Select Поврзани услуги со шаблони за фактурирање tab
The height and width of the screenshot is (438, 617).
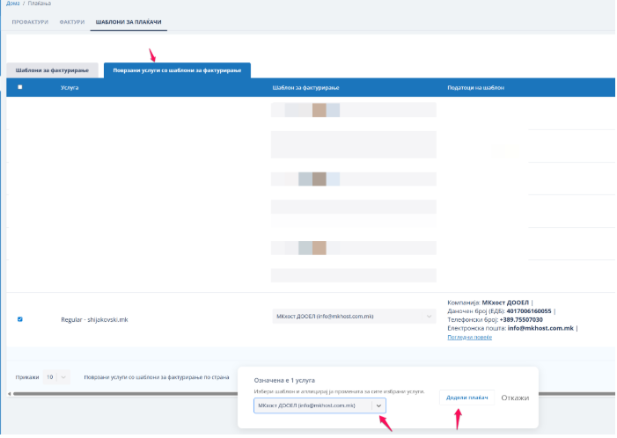[x=177, y=70]
